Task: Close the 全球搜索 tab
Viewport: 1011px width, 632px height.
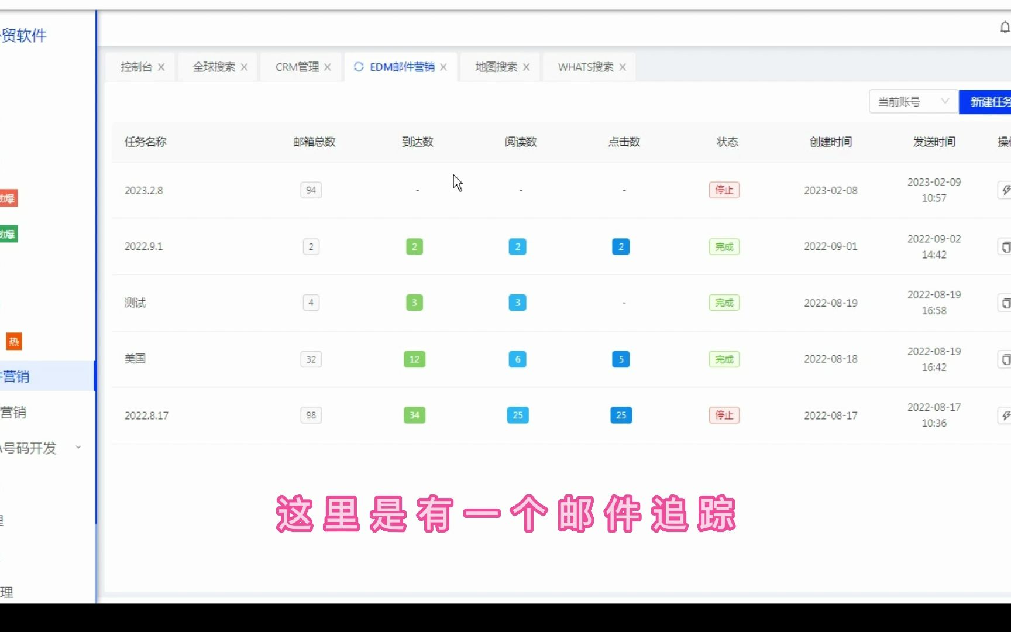Action: (x=244, y=67)
